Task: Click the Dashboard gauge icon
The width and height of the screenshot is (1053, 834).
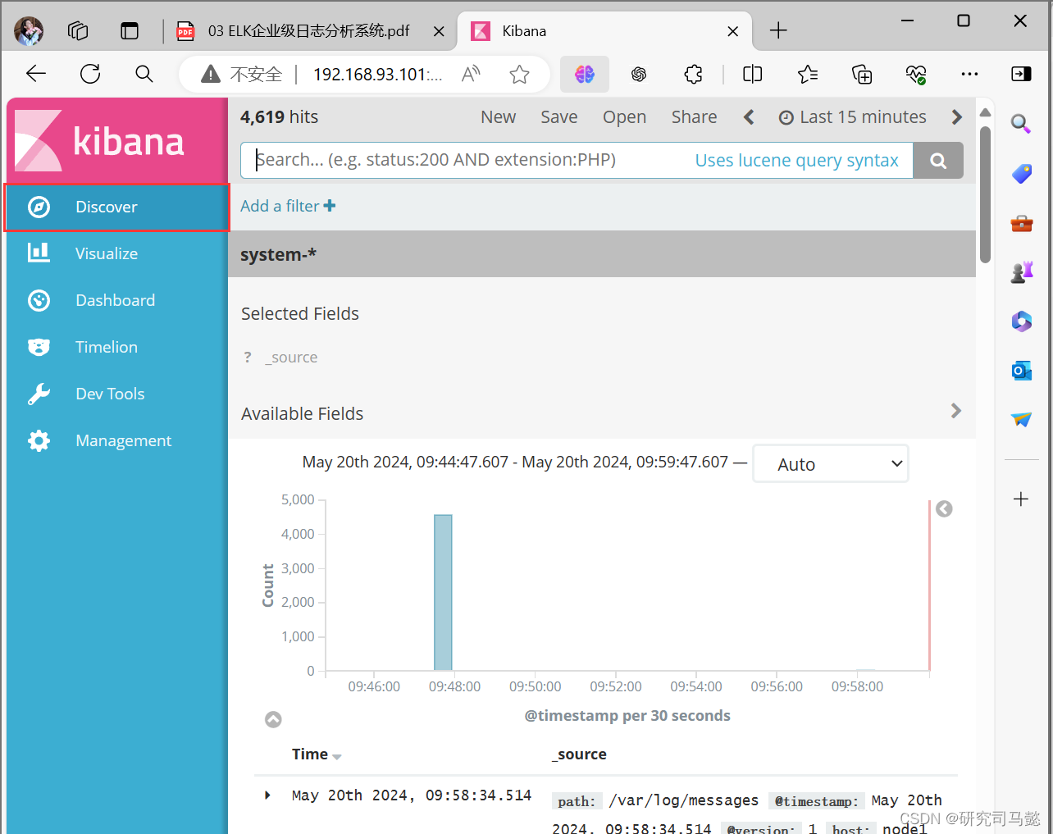Action: coord(39,300)
